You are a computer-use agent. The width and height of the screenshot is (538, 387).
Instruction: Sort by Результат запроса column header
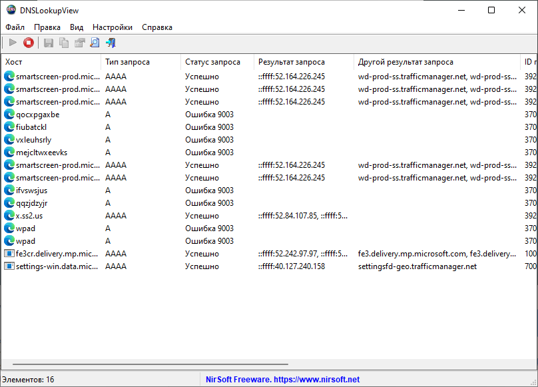pos(304,62)
